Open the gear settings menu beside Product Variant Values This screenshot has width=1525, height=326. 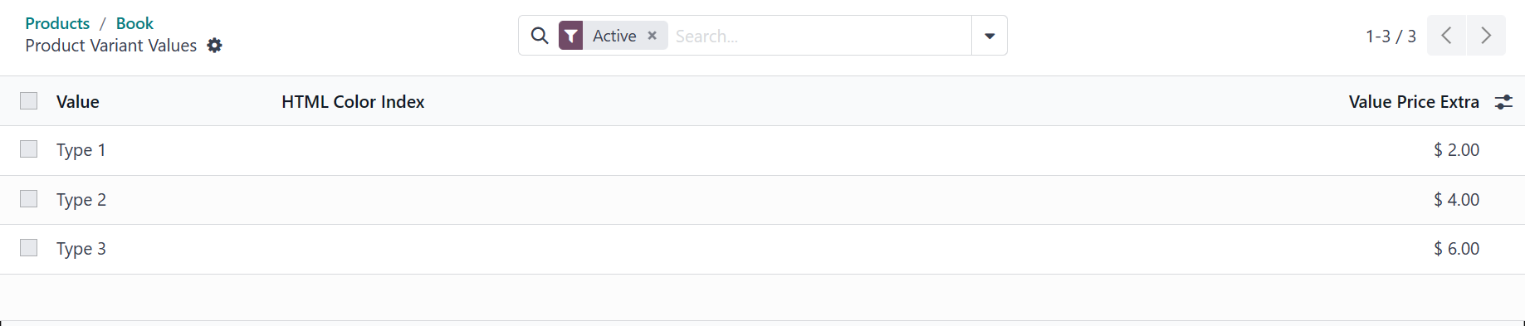[214, 46]
